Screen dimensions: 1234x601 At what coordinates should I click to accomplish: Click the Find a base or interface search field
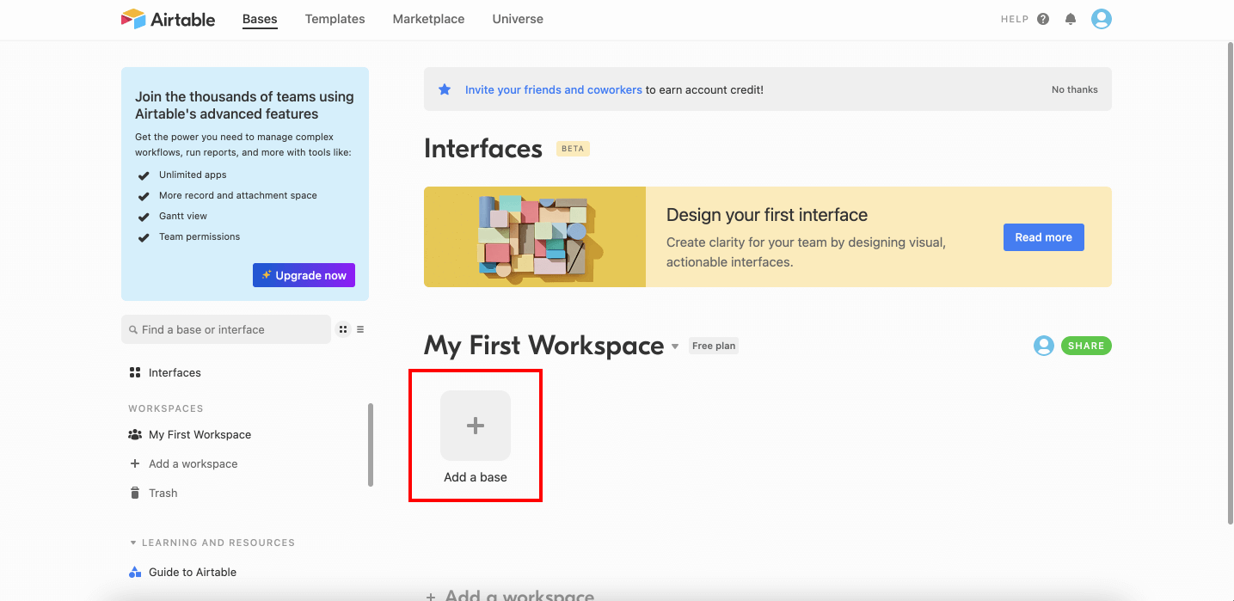click(x=226, y=329)
